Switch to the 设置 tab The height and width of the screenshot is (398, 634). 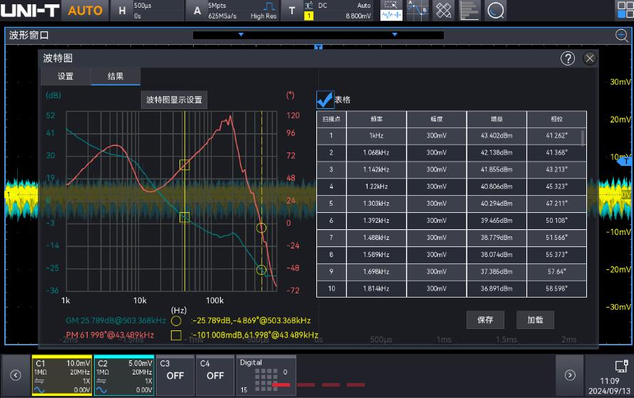(66, 77)
